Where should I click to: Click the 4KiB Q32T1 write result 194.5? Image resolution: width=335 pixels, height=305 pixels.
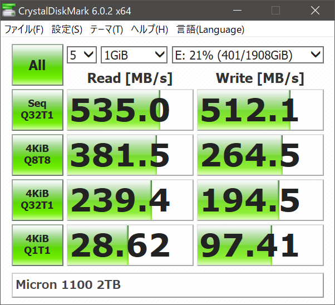click(x=260, y=200)
